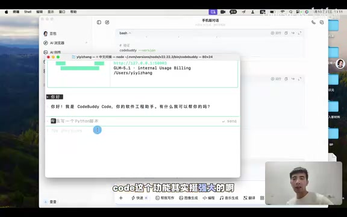Select the 音乐生成 skill

229,198
